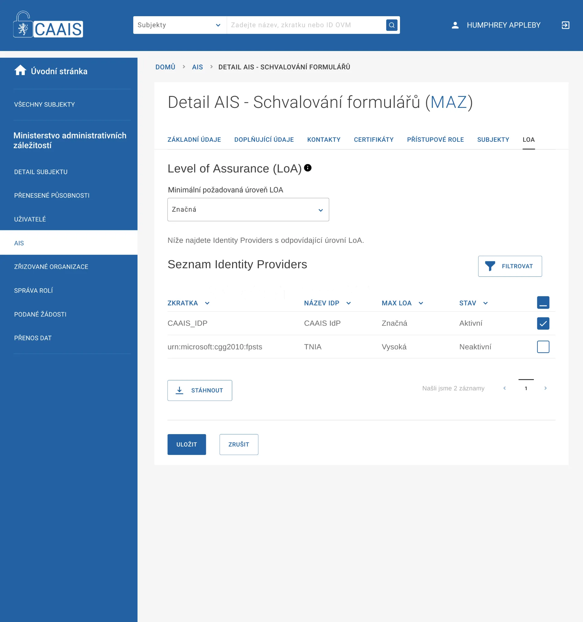Click the home icon in sidebar

[x=20, y=70]
